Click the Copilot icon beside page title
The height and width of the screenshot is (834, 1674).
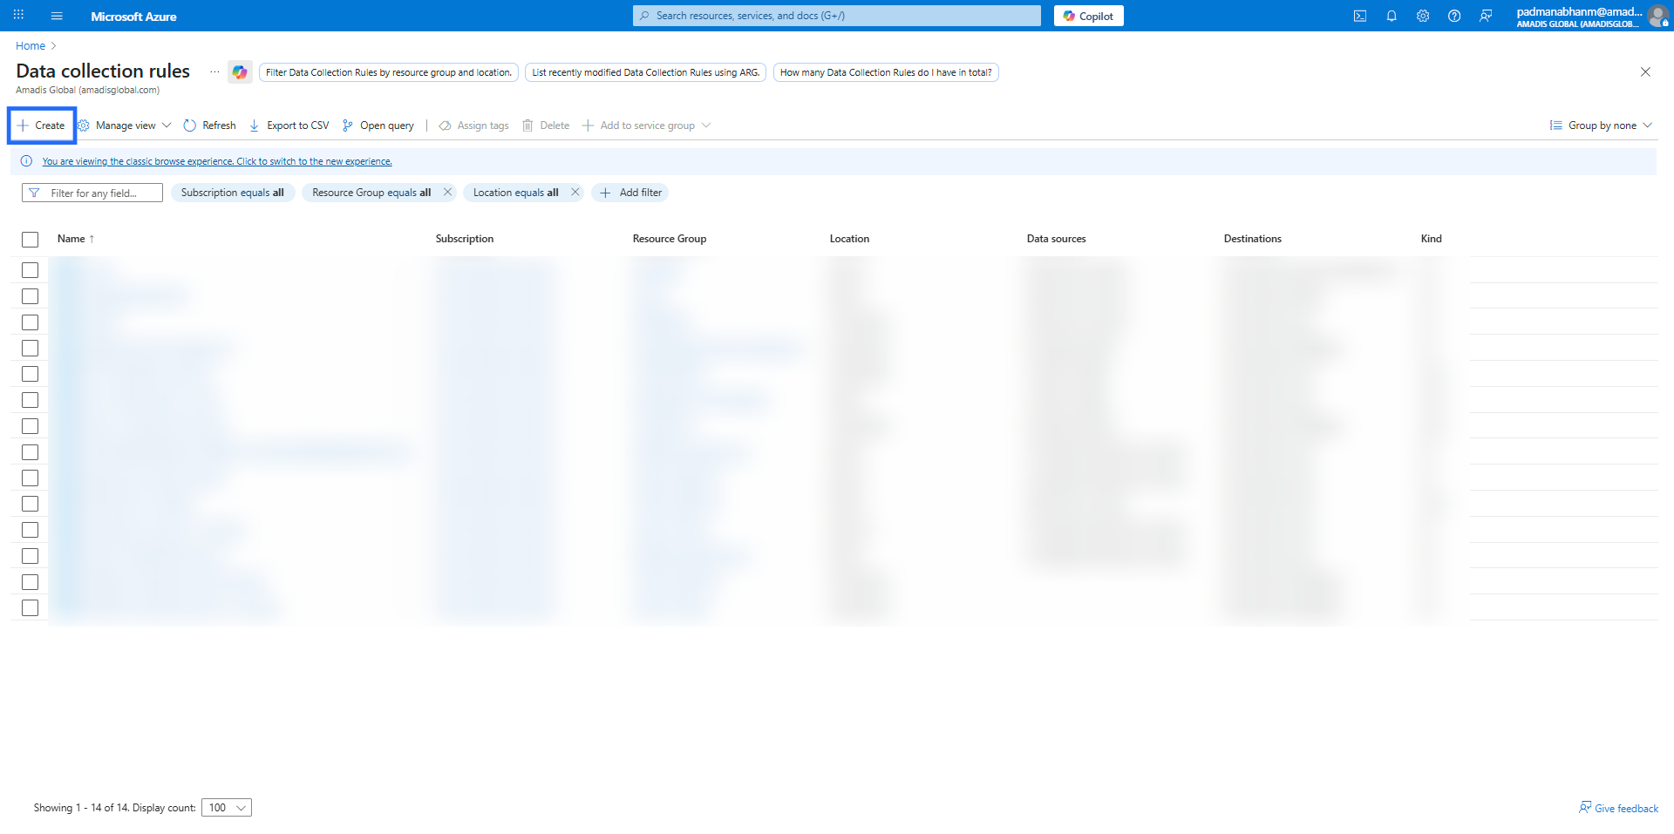pos(240,72)
